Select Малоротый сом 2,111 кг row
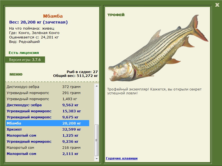The image size is (222, 166). tap(48, 154)
